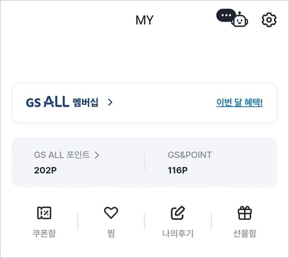Open the gift box icon

[244, 213]
